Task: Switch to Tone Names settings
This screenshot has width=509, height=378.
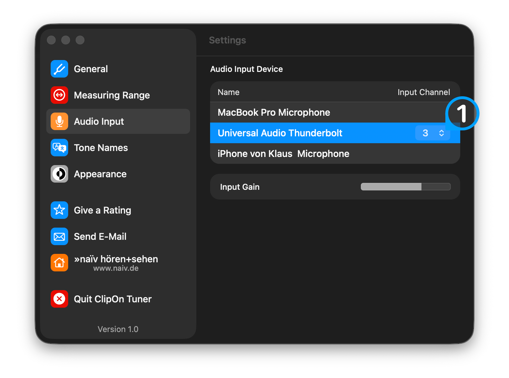Action: click(x=118, y=148)
